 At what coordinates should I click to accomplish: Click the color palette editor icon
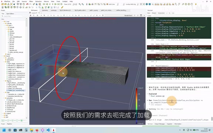click(x=40, y=4)
